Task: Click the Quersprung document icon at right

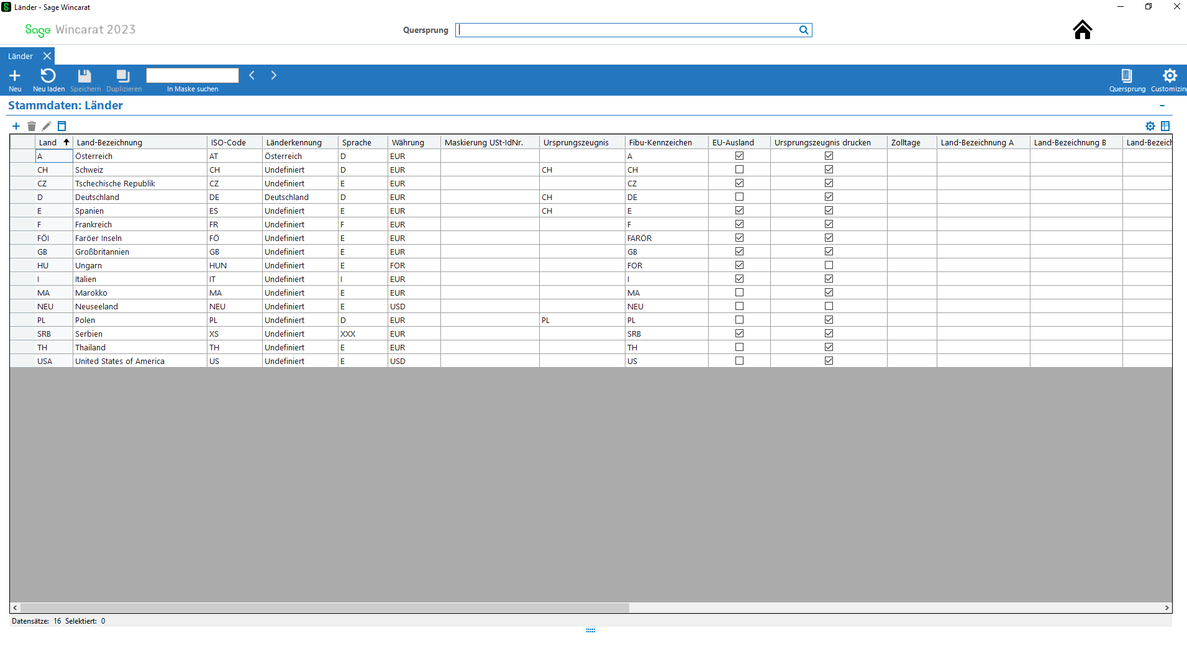Action: pos(1126,76)
